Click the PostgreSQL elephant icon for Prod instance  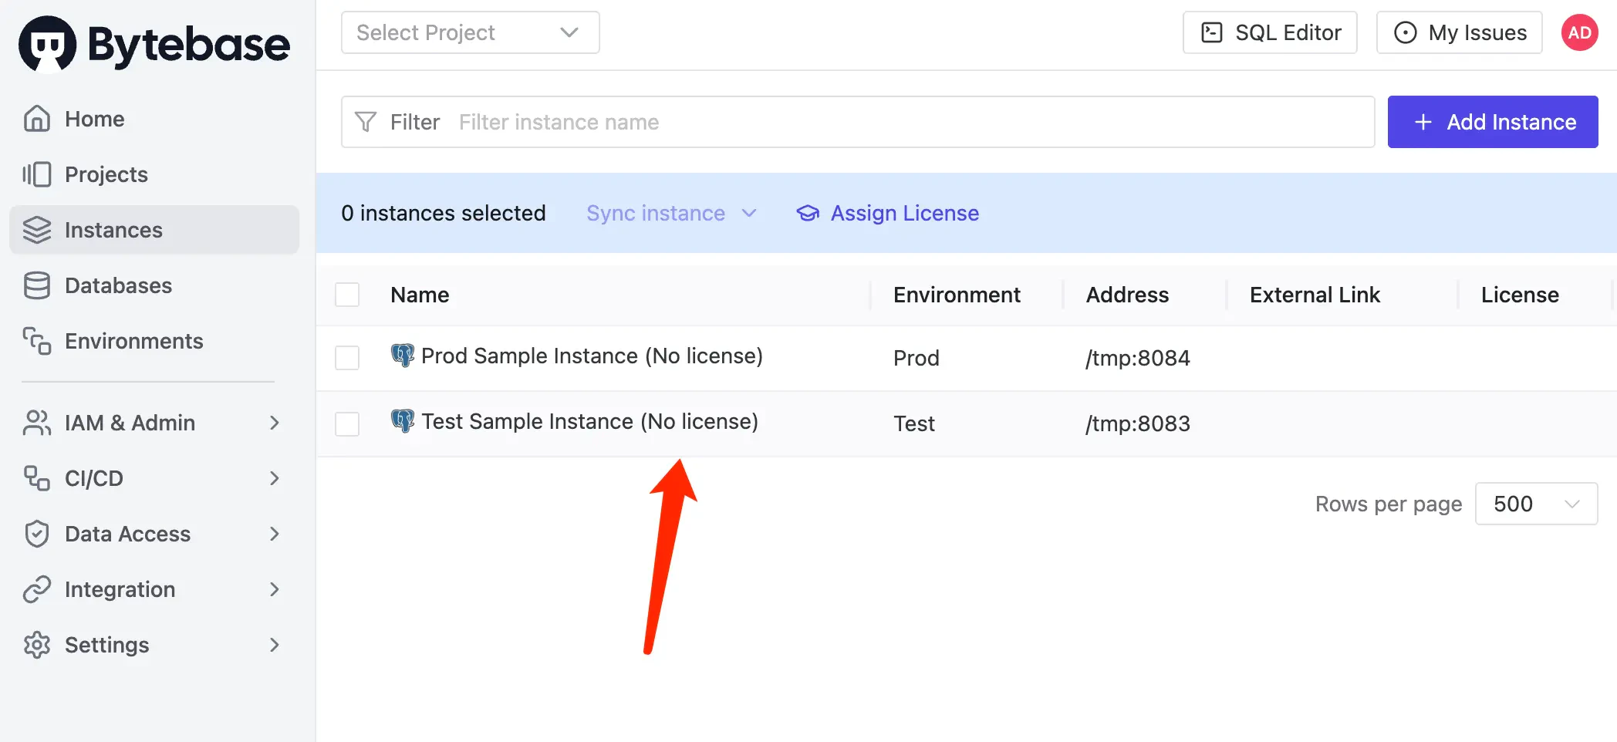tap(402, 356)
